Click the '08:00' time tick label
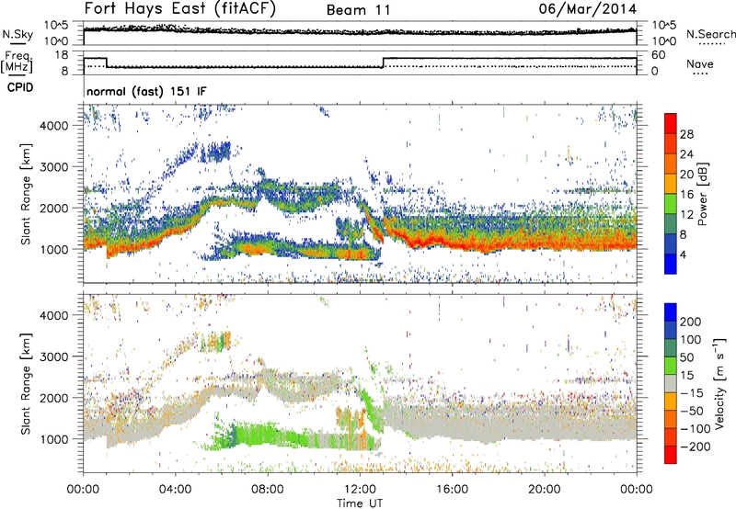The height and width of the screenshot is (509, 736). [x=268, y=490]
